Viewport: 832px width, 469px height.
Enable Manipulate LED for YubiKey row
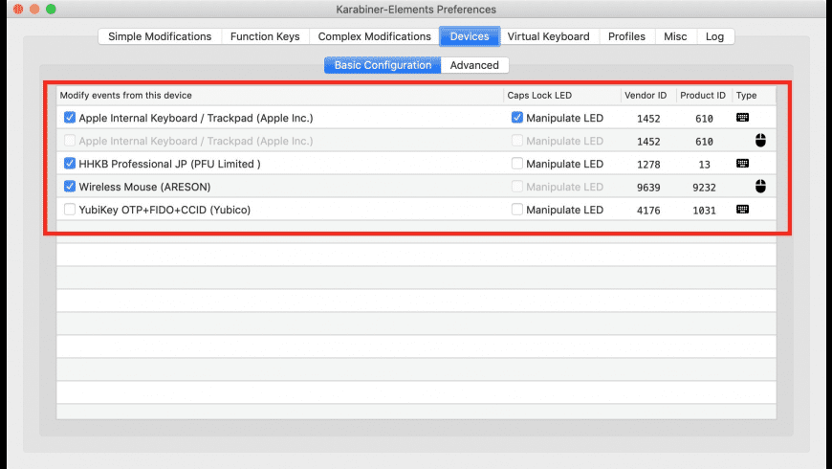pos(516,210)
